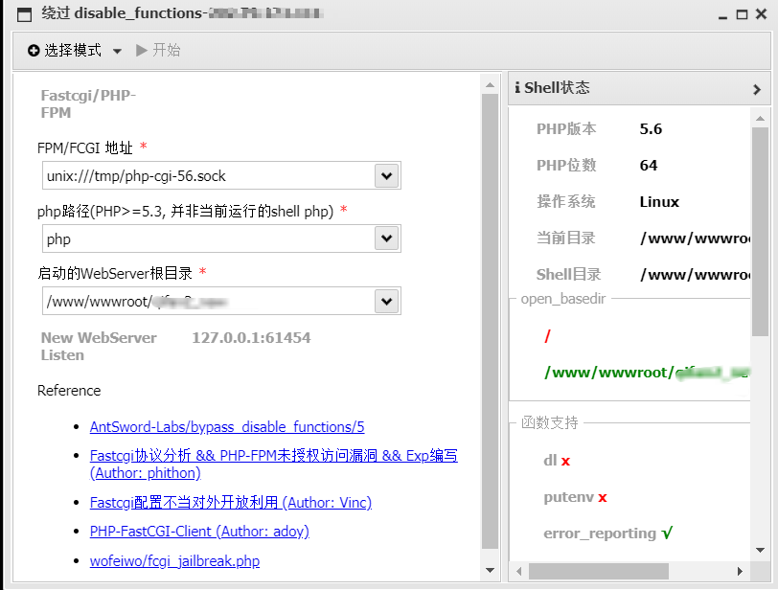Image resolution: width=778 pixels, height=590 pixels.
Task: Click the Shell状态 info icon
Action: pyautogui.click(x=517, y=88)
